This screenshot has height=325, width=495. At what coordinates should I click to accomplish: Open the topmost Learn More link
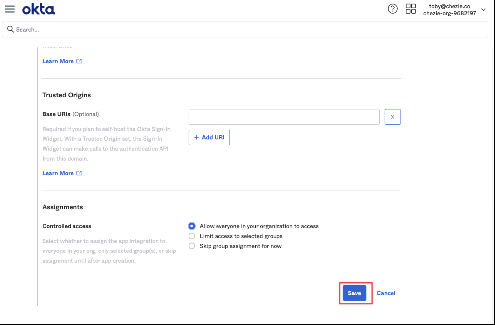(58, 61)
